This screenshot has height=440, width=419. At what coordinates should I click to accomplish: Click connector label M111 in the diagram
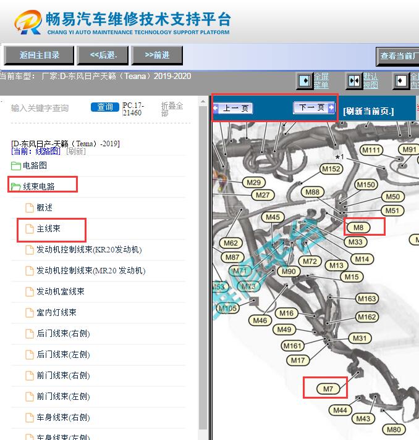(x=371, y=150)
